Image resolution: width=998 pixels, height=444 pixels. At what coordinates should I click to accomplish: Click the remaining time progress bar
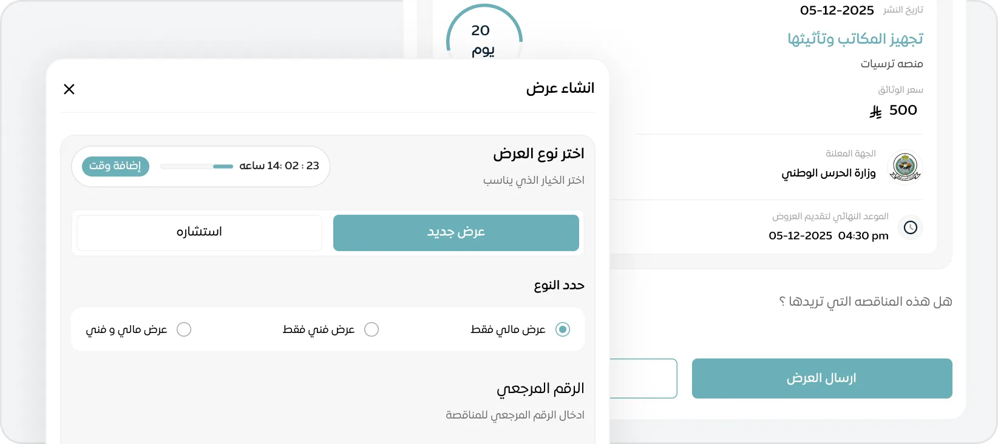197,166
